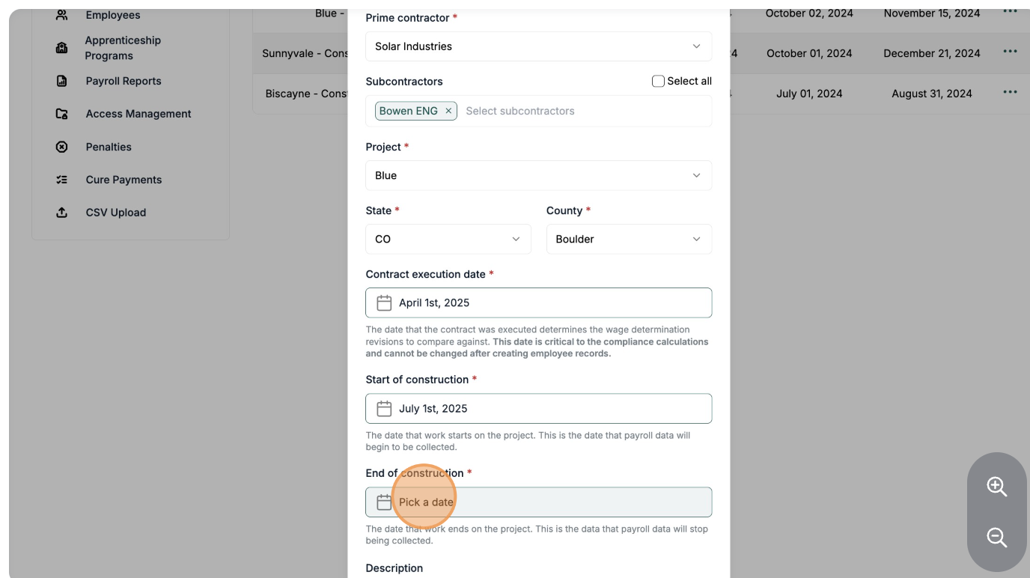The image size is (1030, 578).
Task: Click the Payroll Reports sidebar icon
Action: (x=62, y=81)
